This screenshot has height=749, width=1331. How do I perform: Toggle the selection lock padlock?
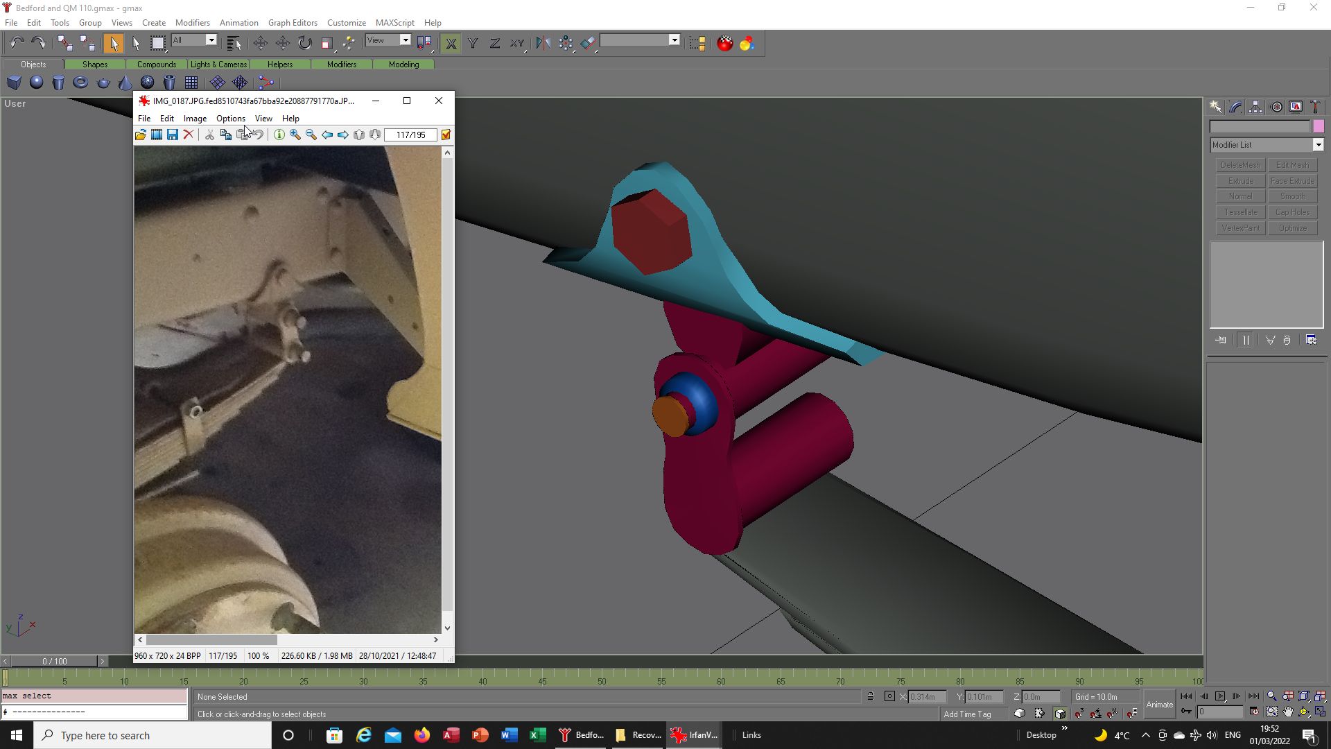pos(871,696)
